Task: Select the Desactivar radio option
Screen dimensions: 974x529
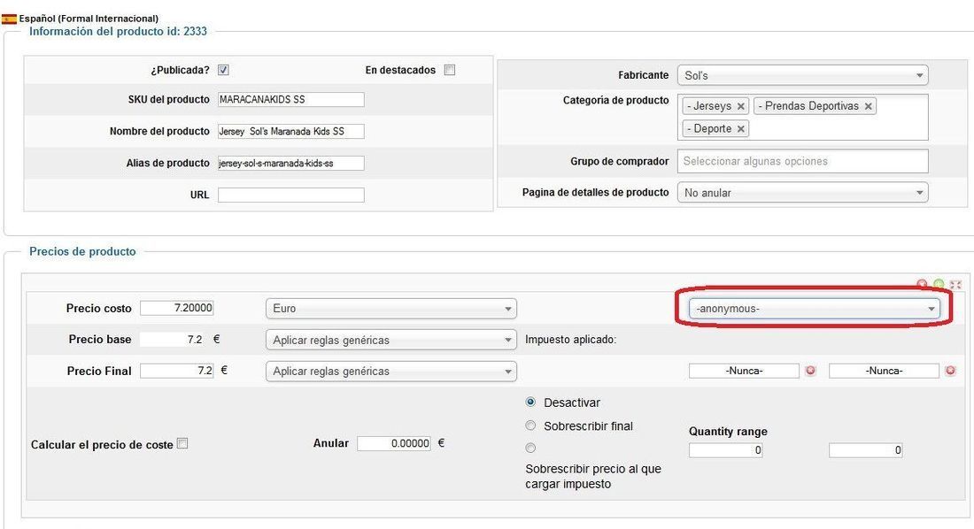Action: [x=530, y=402]
